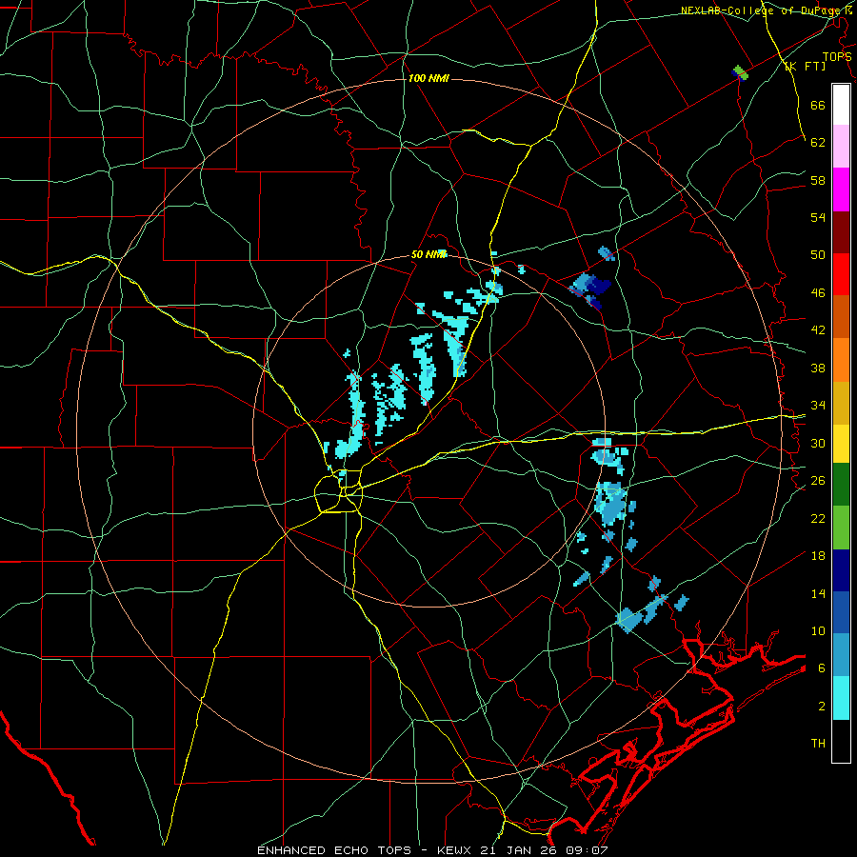Click the legend value '54'
This screenshot has height=857, width=857.
pyautogui.click(x=818, y=217)
